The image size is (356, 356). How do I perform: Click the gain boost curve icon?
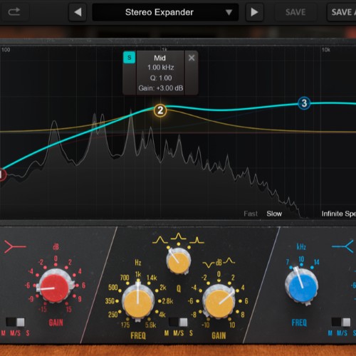click(x=229, y=261)
